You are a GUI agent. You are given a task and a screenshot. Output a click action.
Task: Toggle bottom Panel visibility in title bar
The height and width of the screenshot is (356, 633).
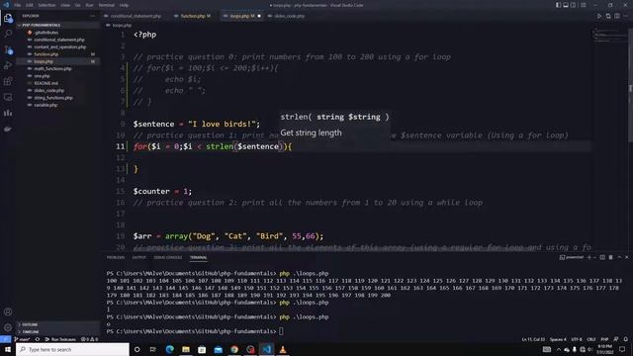tap(566, 5)
